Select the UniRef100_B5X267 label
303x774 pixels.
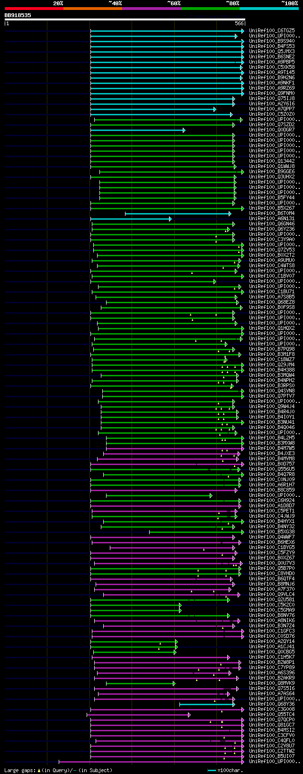[x=272, y=208]
